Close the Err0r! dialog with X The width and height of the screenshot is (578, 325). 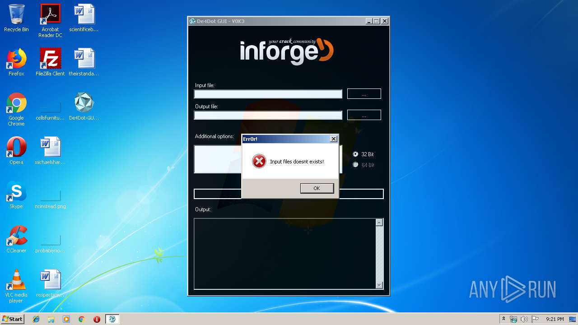point(333,139)
